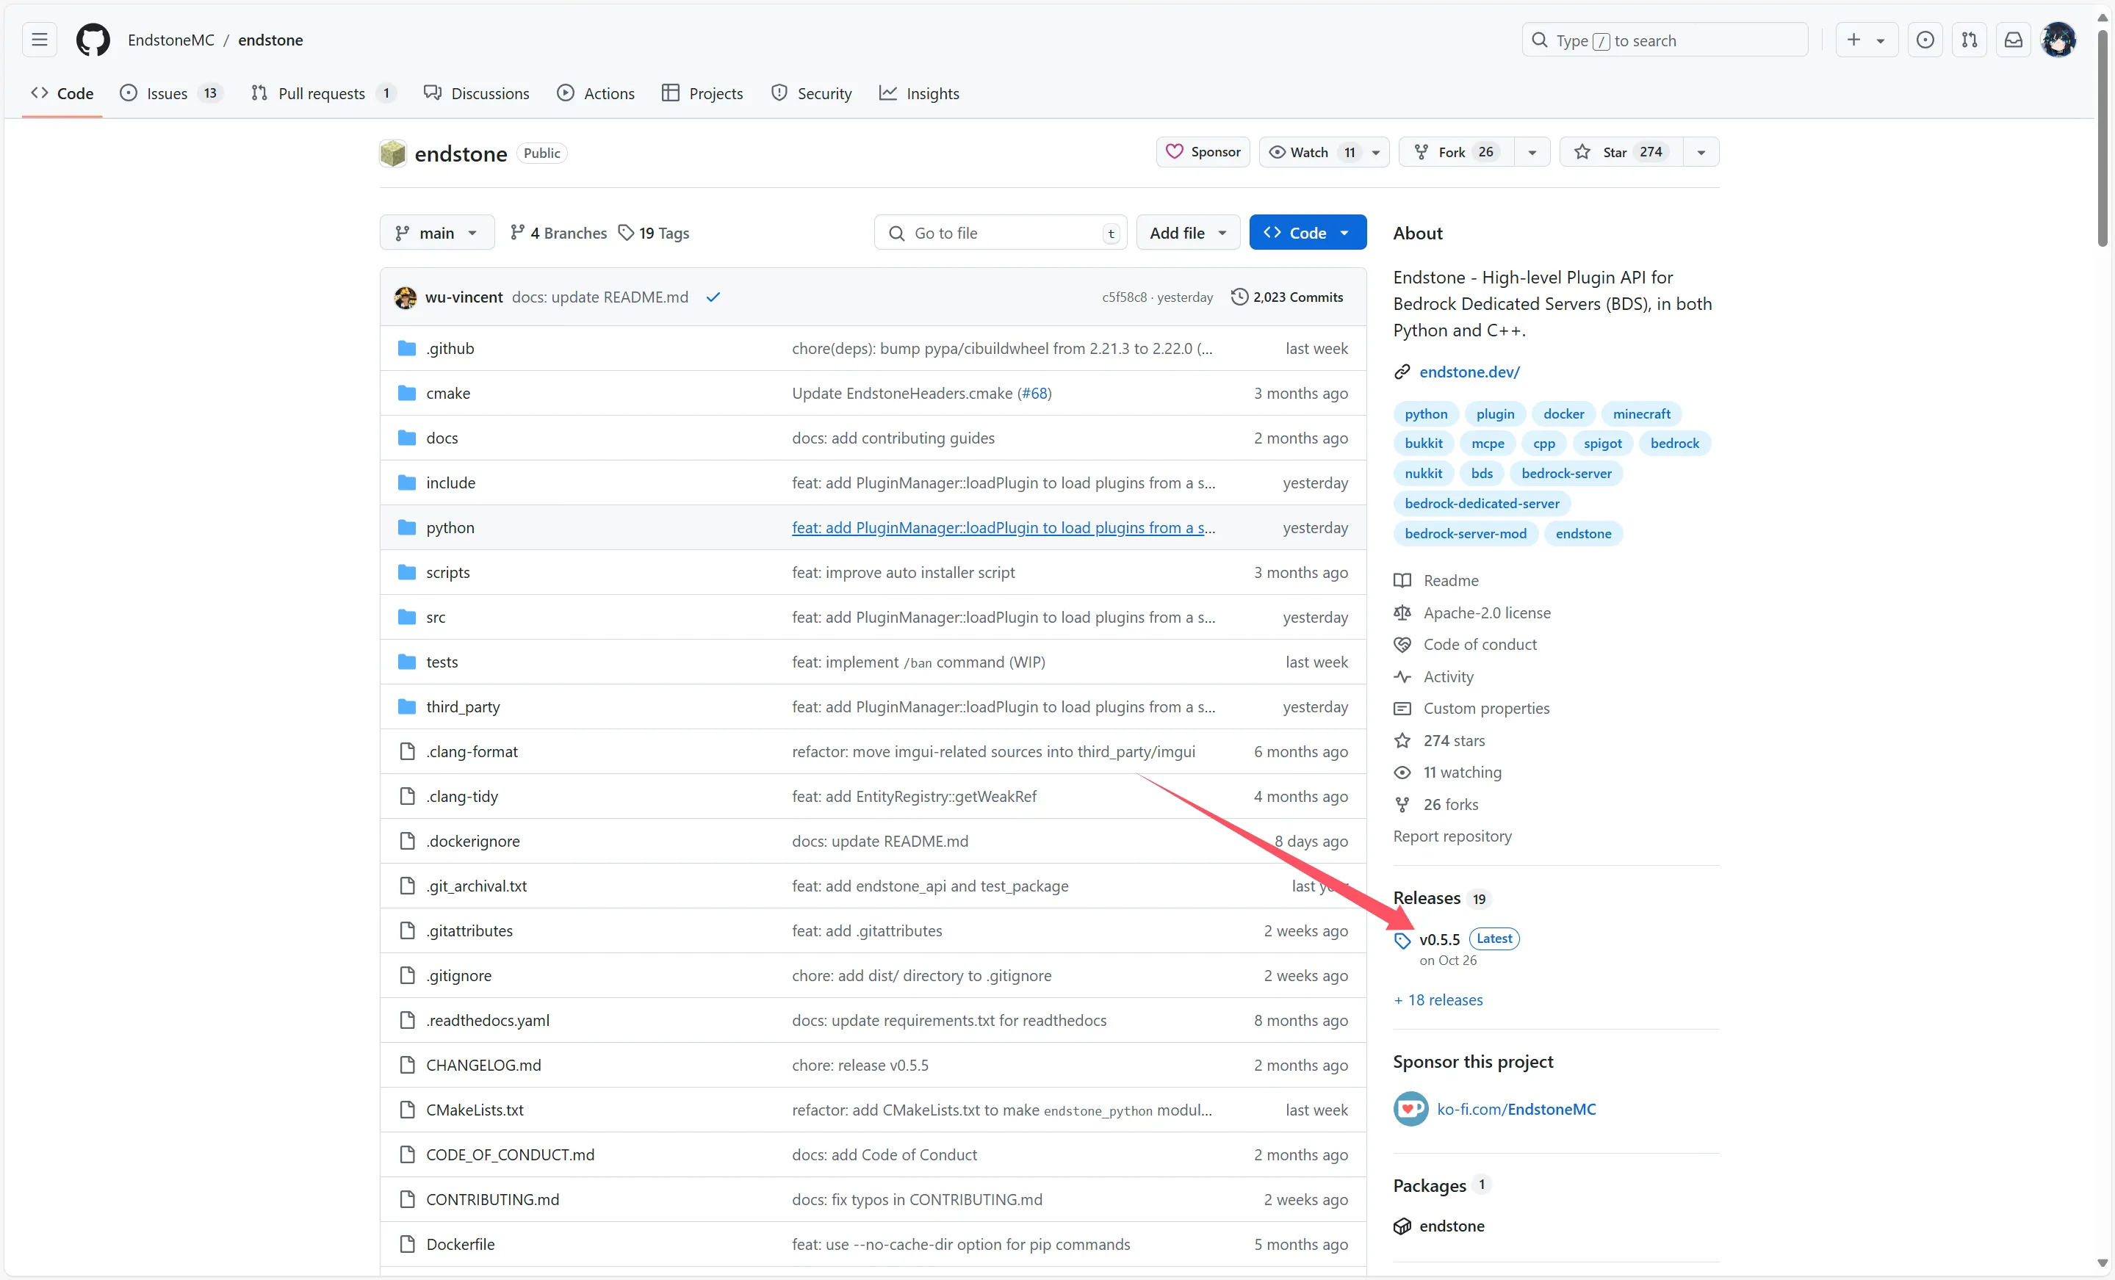The width and height of the screenshot is (2115, 1280).
Task: Toggle Watch for this repository
Action: tap(1310, 153)
